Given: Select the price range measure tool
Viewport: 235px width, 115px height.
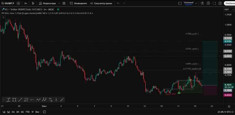Looking at the screenshot, I should [9, 100].
